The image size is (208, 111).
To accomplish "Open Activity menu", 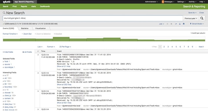I will coord(192,2).
